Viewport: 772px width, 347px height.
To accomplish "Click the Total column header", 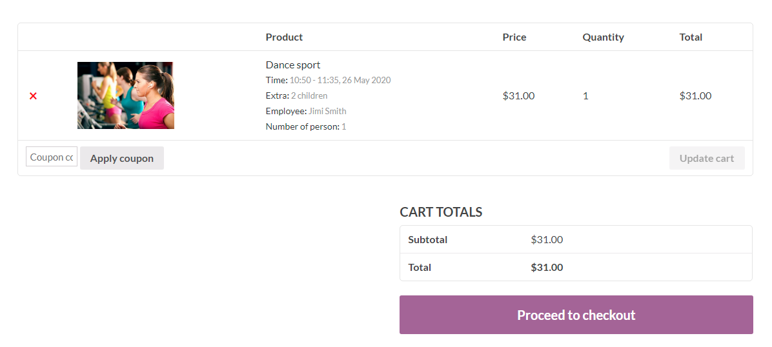I will (691, 37).
